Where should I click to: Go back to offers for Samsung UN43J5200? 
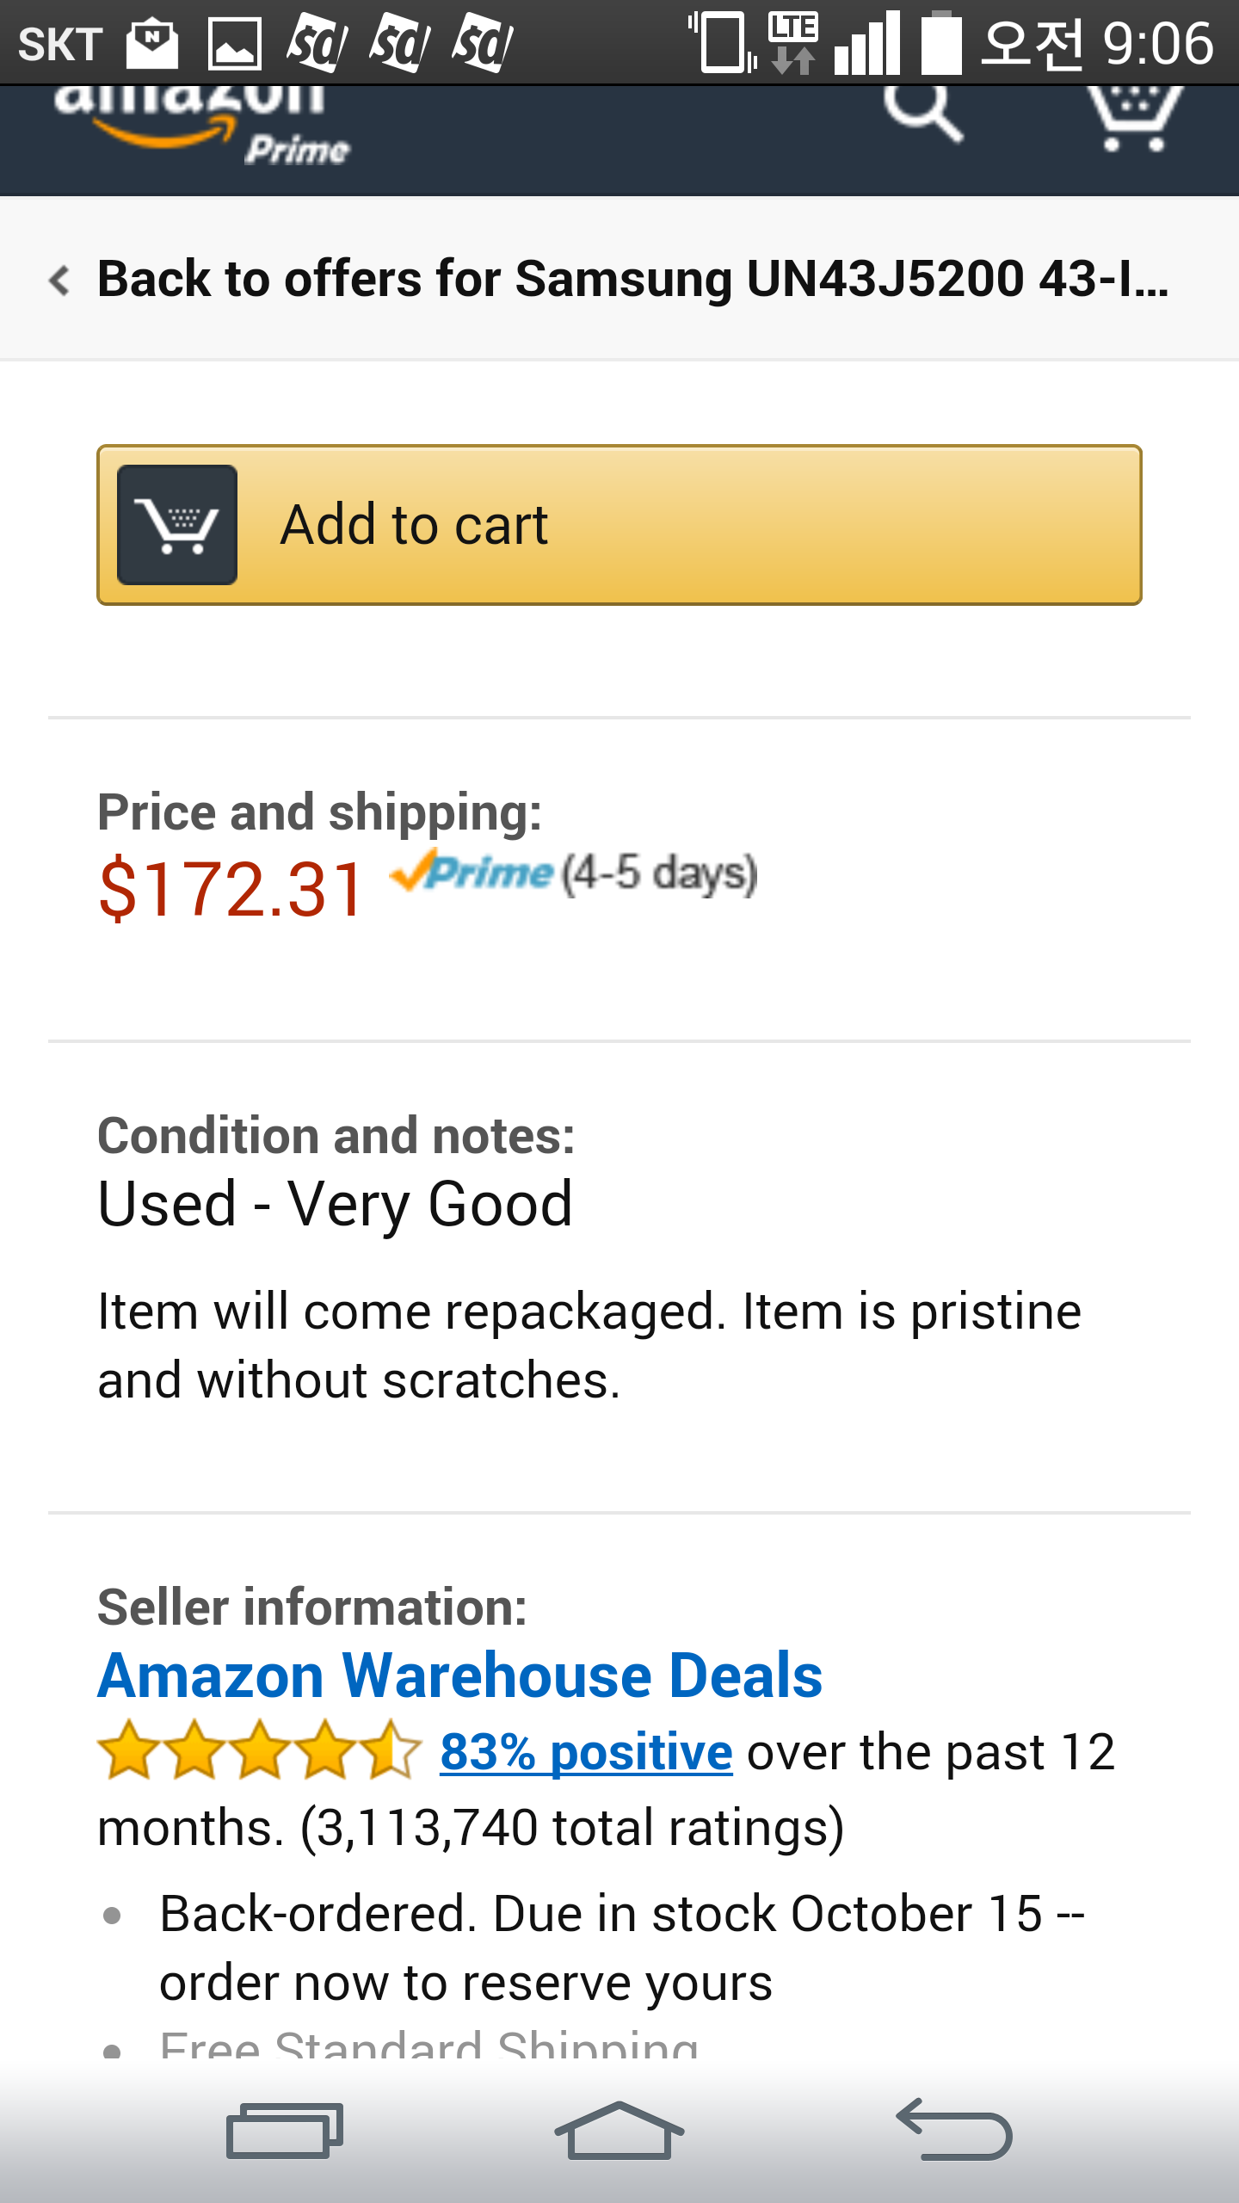[632, 279]
